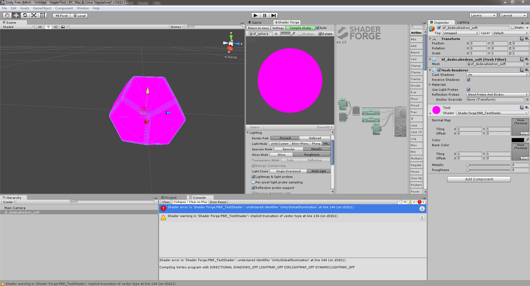Adjust the Roughness slider
530x286 pixels.
point(489,170)
